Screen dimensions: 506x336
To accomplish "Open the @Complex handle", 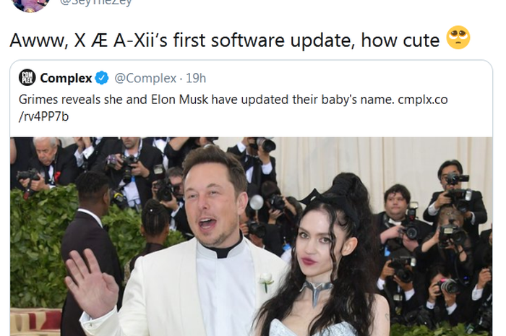I will [145, 78].
